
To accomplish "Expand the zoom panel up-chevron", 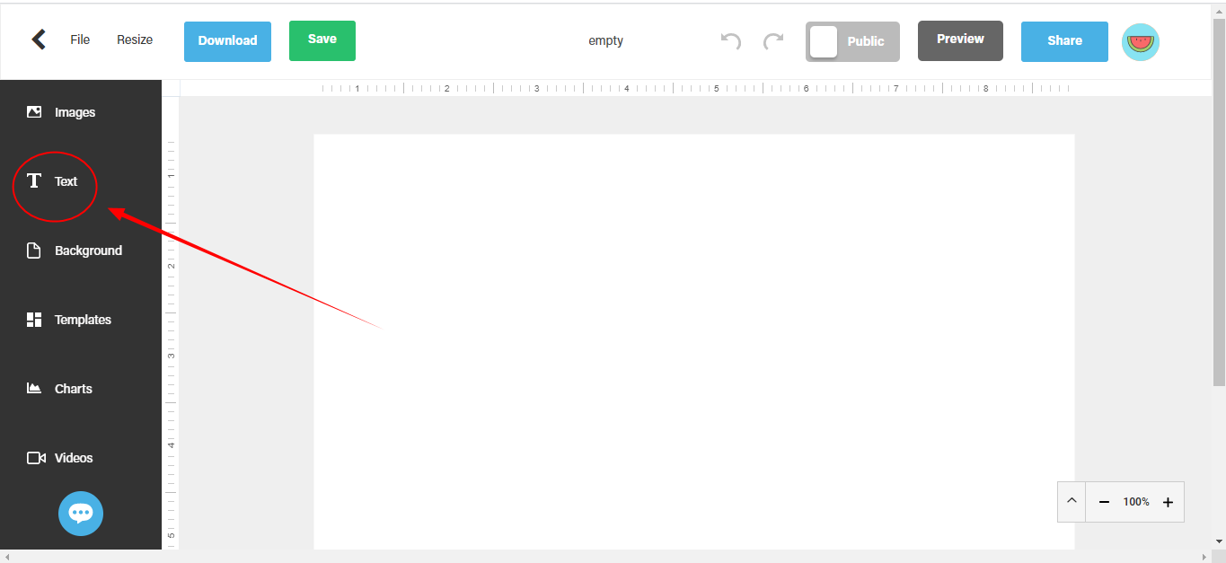I will [1072, 501].
